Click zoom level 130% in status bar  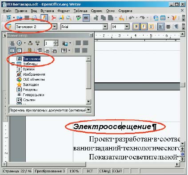pos(74,171)
